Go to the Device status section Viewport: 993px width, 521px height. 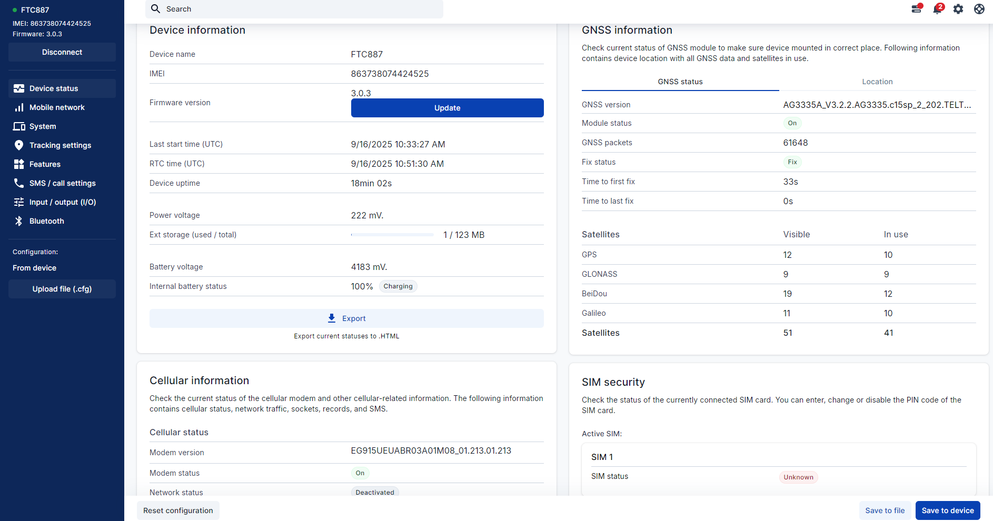pyautogui.click(x=53, y=88)
